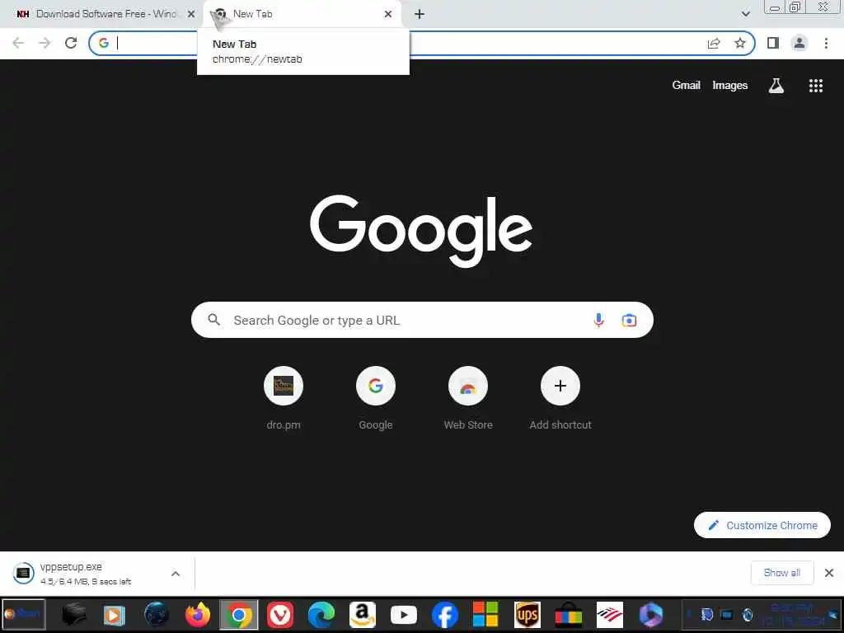
Task: Open the media player taskbar icon
Action: pyautogui.click(x=114, y=615)
